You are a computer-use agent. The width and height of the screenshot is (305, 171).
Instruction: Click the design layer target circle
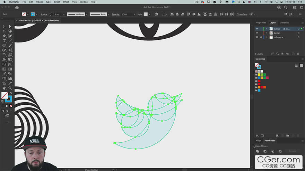[x=298, y=33]
